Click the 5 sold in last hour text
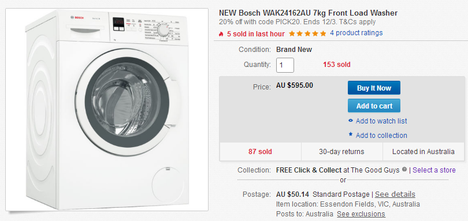The image size is (468, 221). click(x=256, y=34)
